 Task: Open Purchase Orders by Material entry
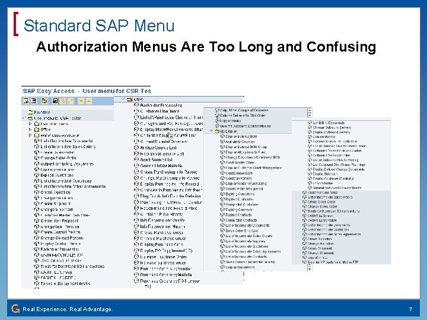point(166,275)
